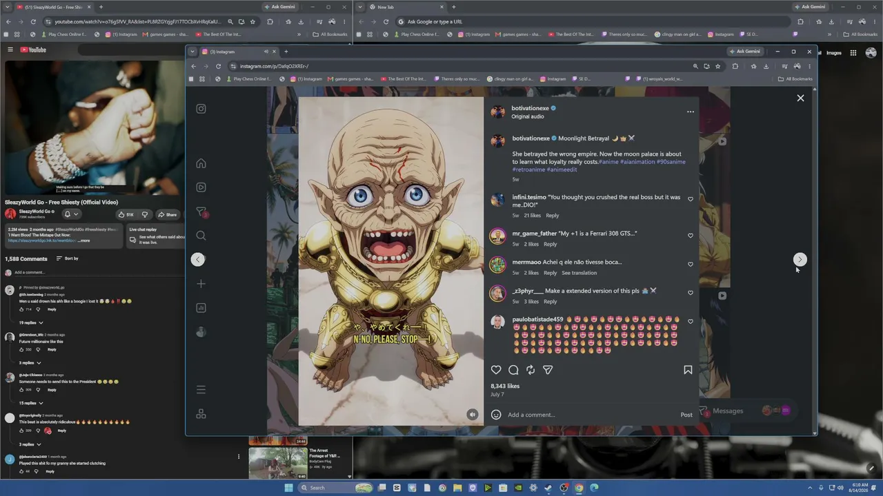Bookmark the Instagram page with the star

click(718, 66)
